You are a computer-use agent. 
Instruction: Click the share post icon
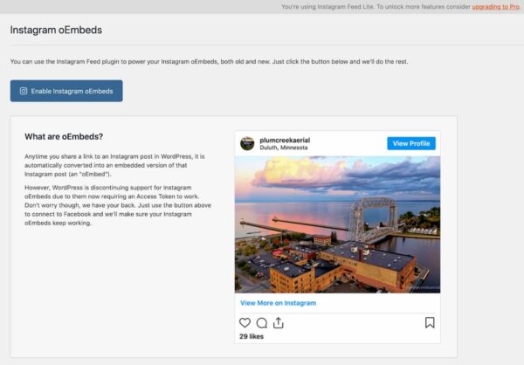[278, 322]
